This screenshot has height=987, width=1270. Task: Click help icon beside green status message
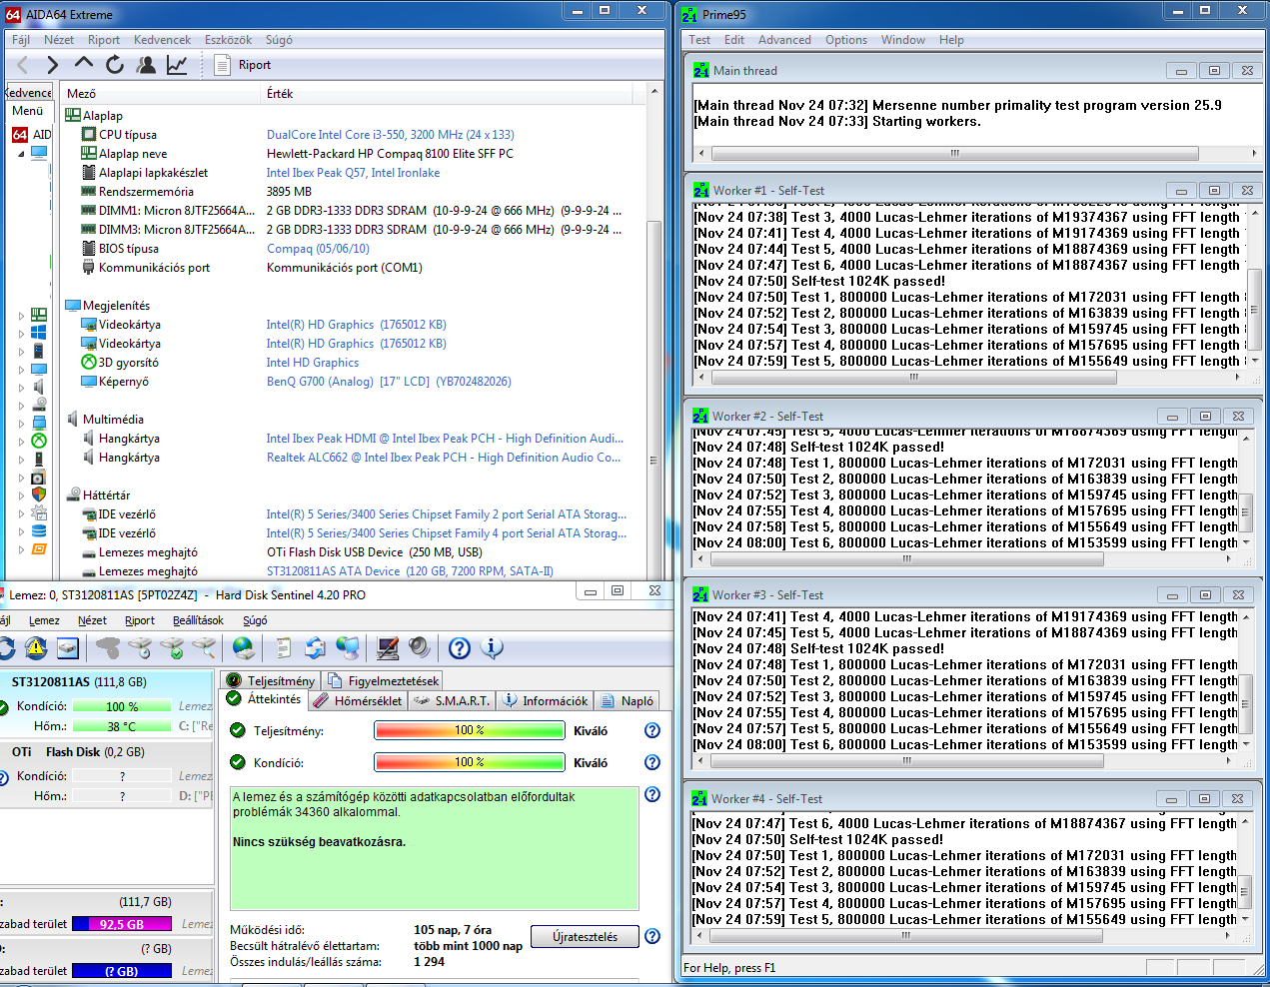[652, 794]
